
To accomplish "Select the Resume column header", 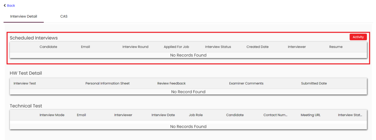I will click(336, 47).
